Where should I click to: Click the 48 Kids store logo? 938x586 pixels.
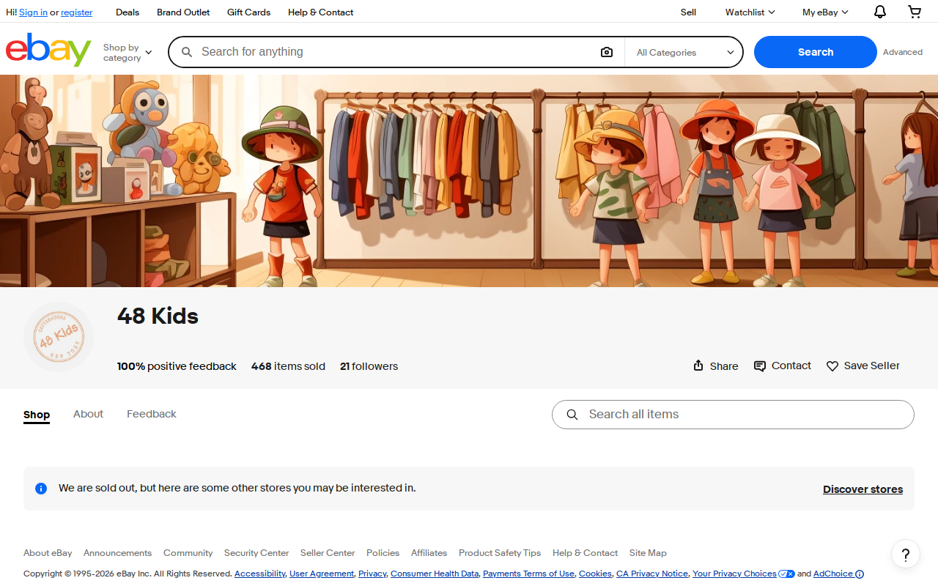[59, 337]
